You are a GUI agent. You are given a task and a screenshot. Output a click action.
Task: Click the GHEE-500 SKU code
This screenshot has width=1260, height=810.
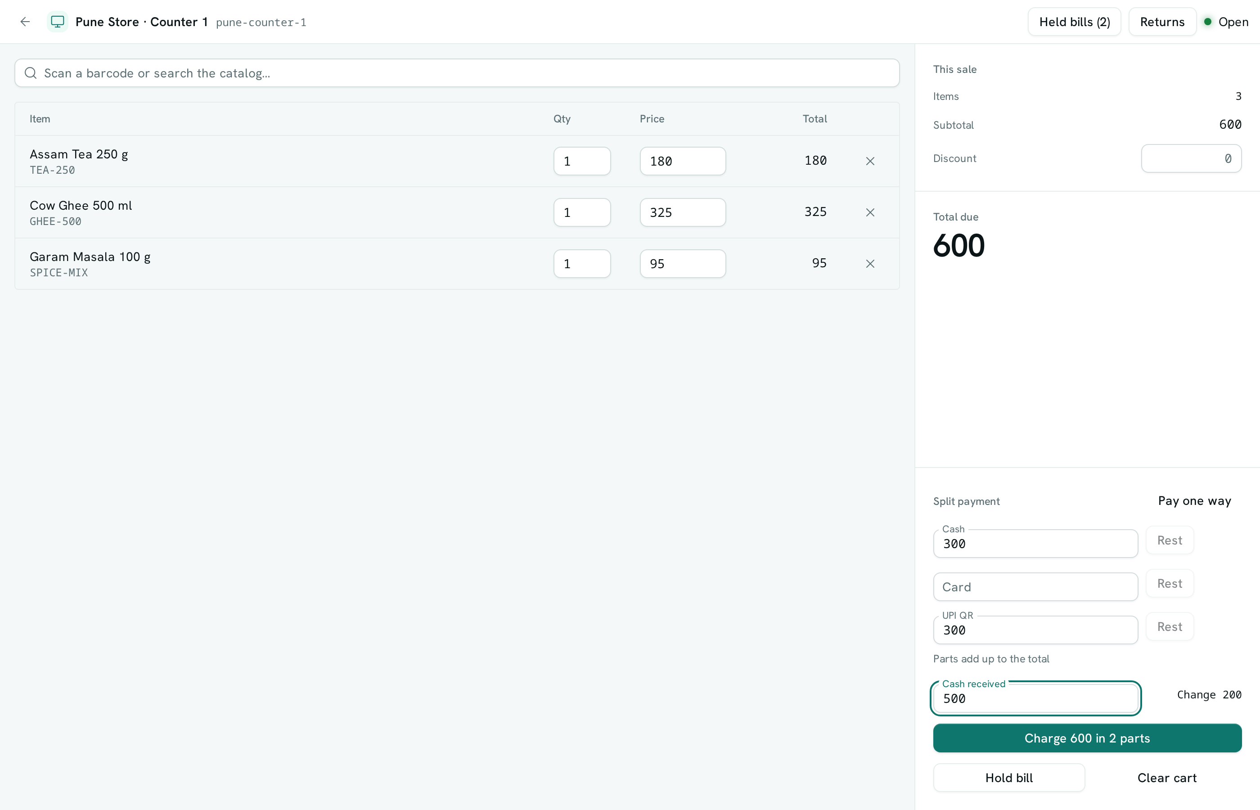[55, 221]
